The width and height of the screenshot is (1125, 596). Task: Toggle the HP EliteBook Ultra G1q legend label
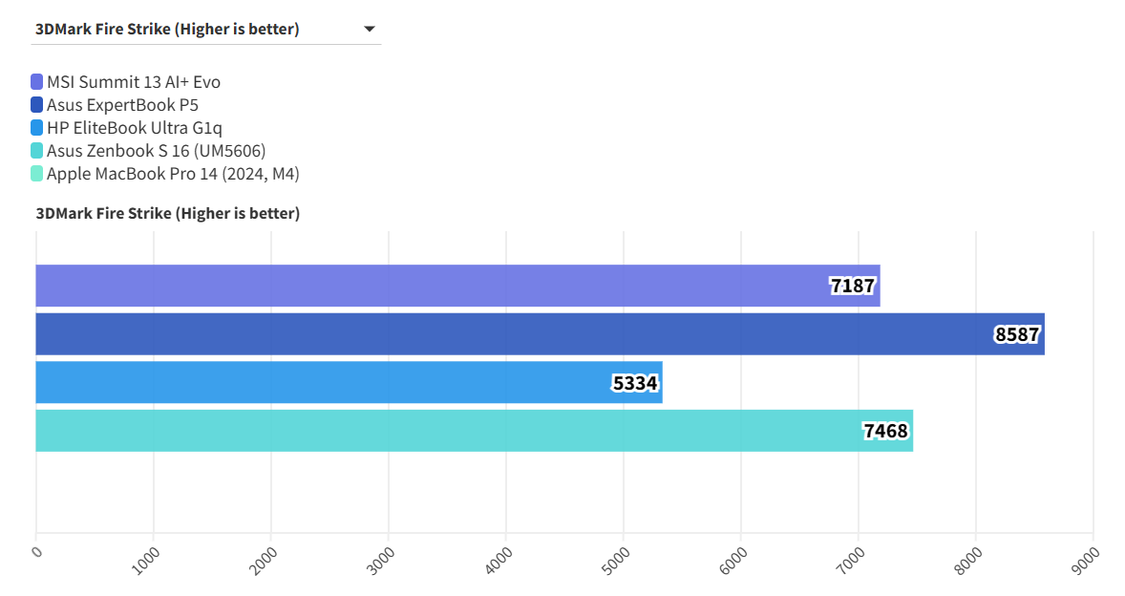click(135, 128)
